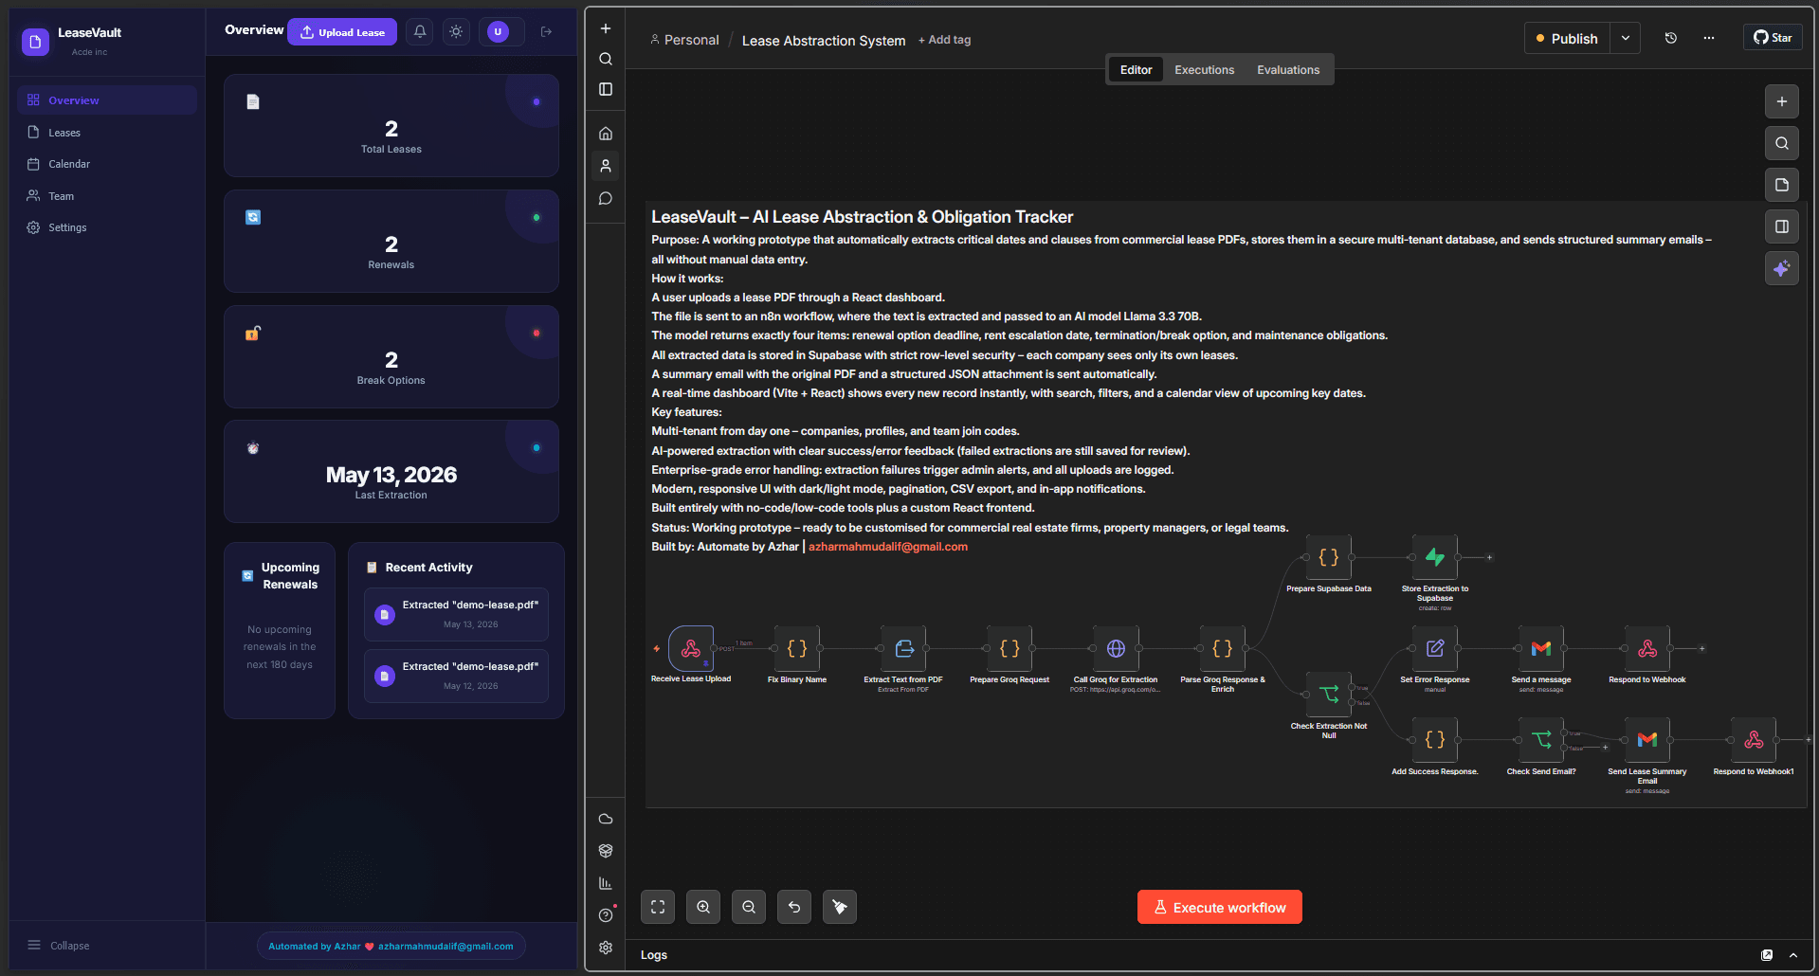Screen dimensions: 1819x976
Task: Open Personal space icon in n8n sidebar
Action: click(x=606, y=166)
